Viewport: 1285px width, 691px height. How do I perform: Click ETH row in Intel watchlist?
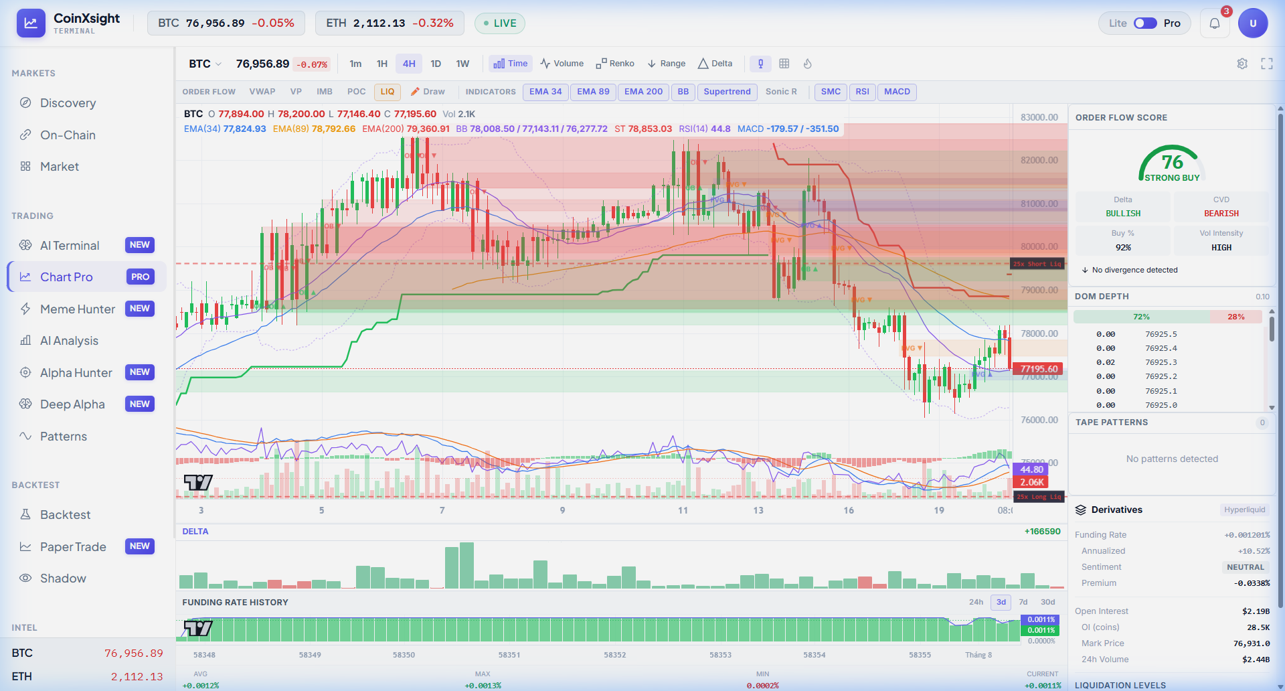[87, 676]
